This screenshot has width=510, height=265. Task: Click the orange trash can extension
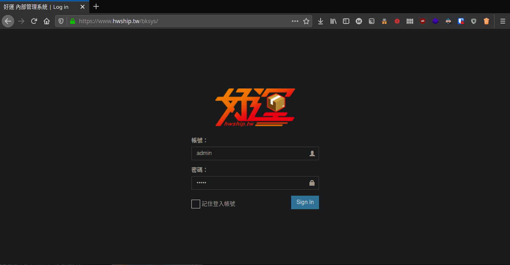486,21
